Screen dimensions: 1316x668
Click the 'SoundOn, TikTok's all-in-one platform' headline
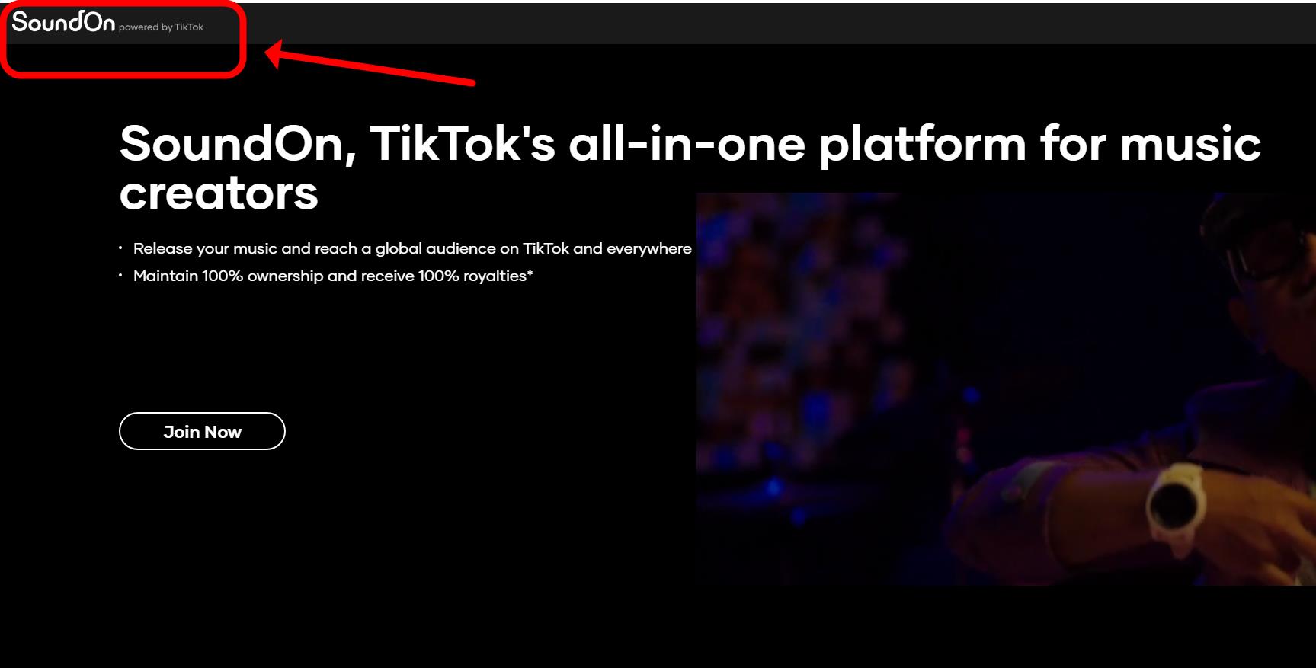click(x=690, y=168)
